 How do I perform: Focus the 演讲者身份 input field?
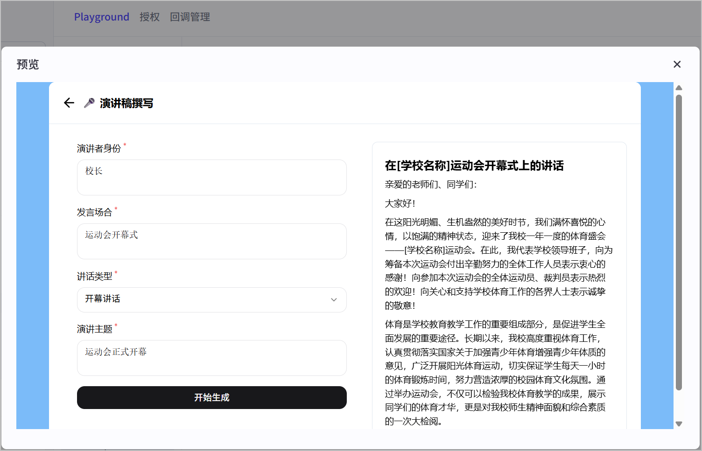tap(212, 177)
